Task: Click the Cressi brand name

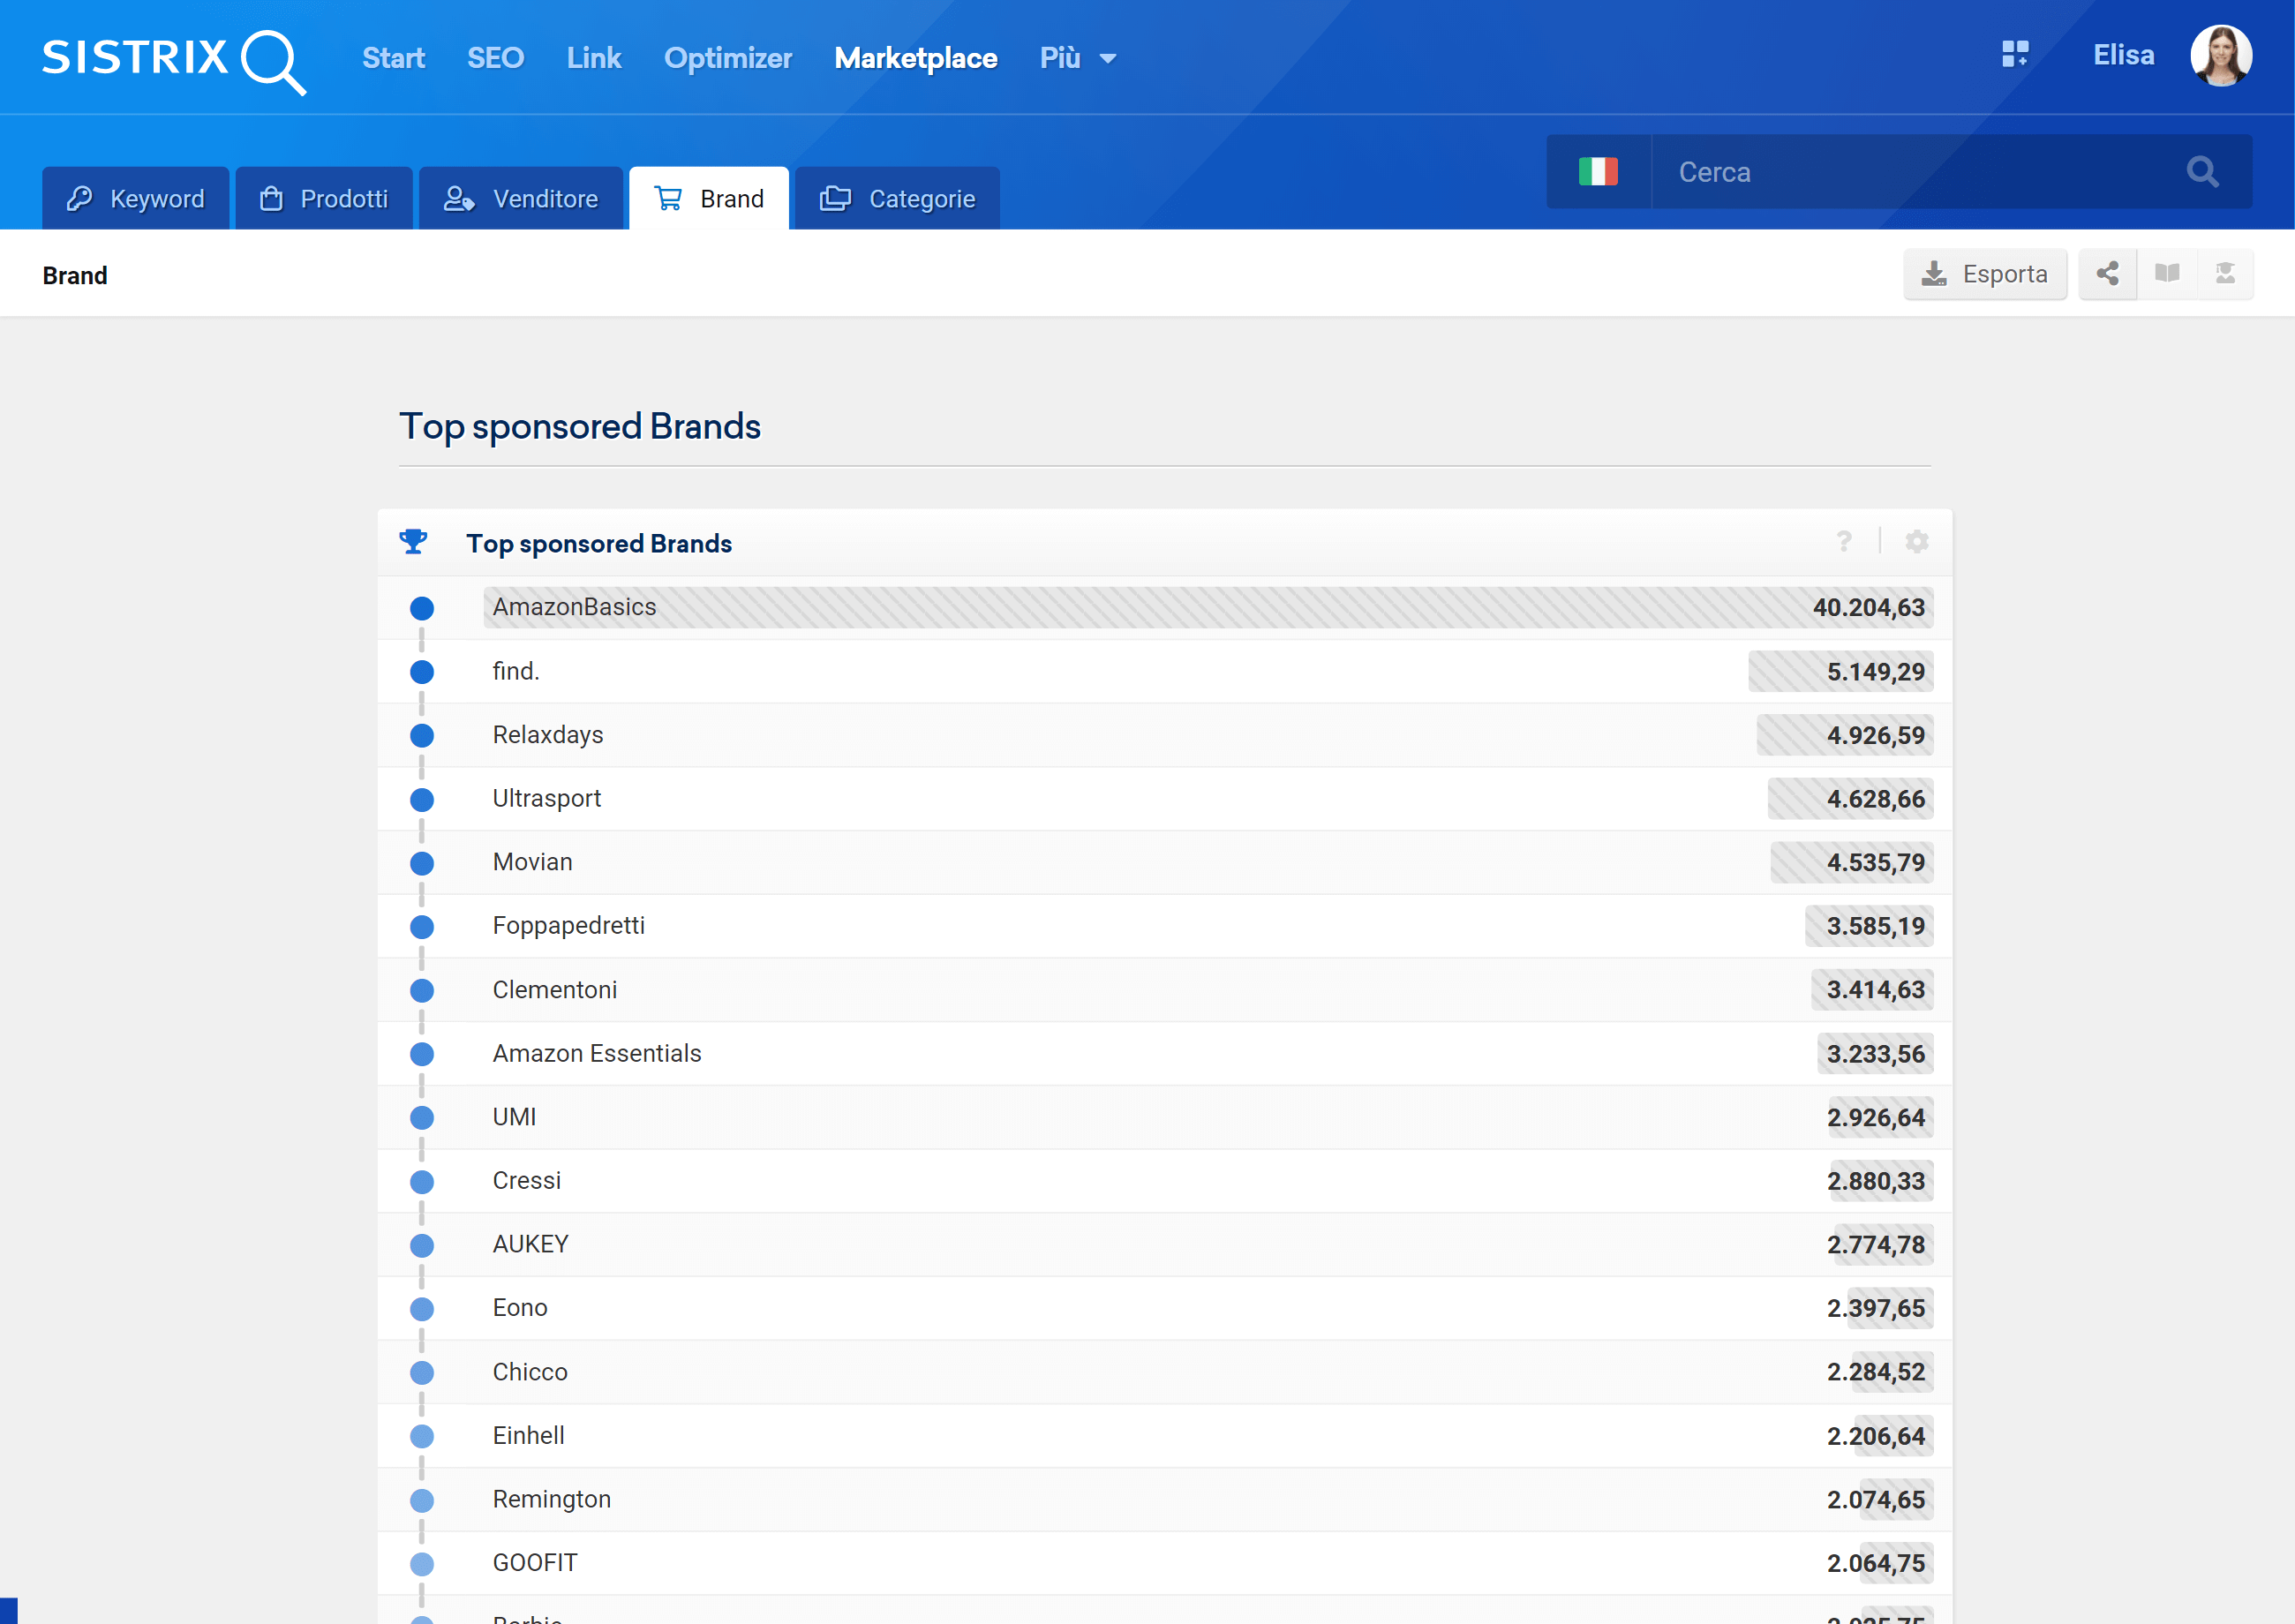Action: pos(526,1181)
